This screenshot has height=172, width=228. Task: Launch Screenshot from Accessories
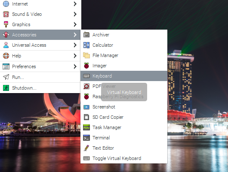(124, 107)
